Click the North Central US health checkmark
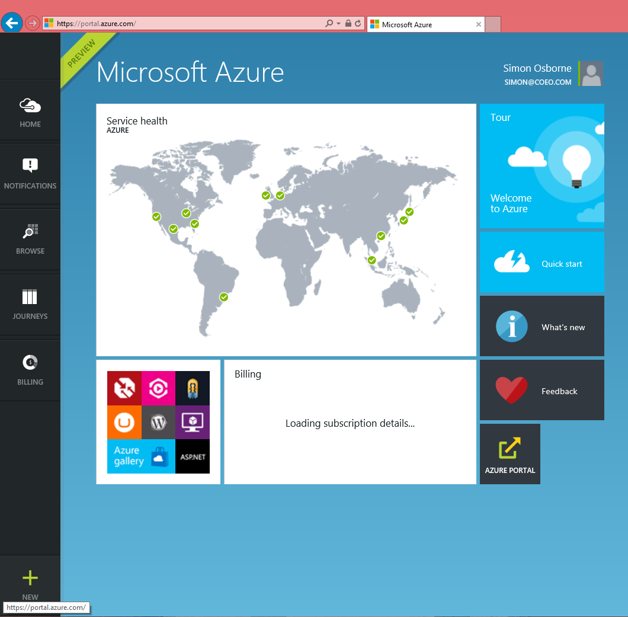Image resolution: width=628 pixels, height=617 pixels. coord(186,213)
